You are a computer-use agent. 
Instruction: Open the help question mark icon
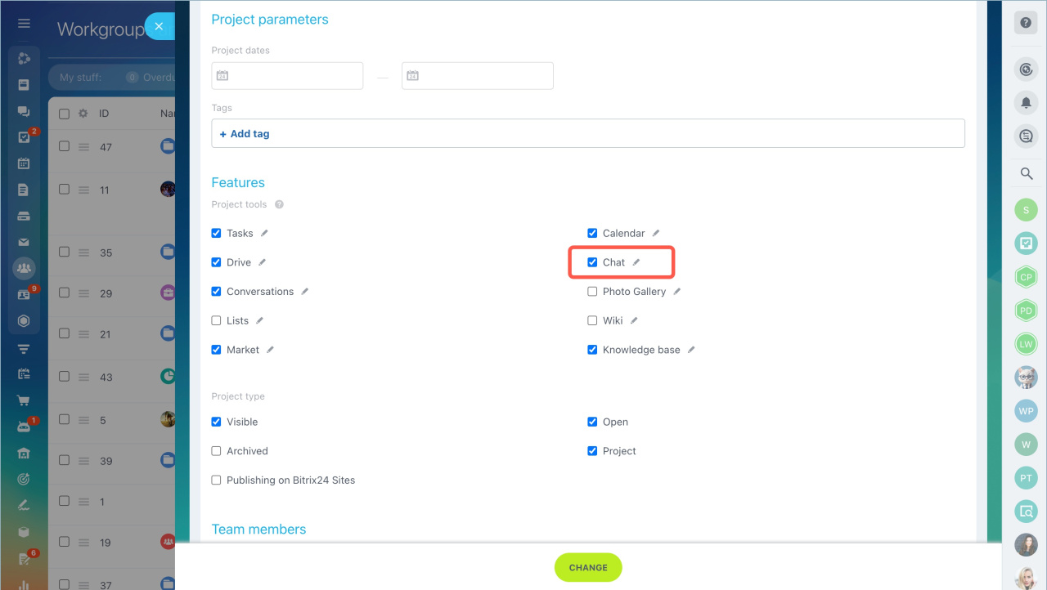[x=1026, y=23]
